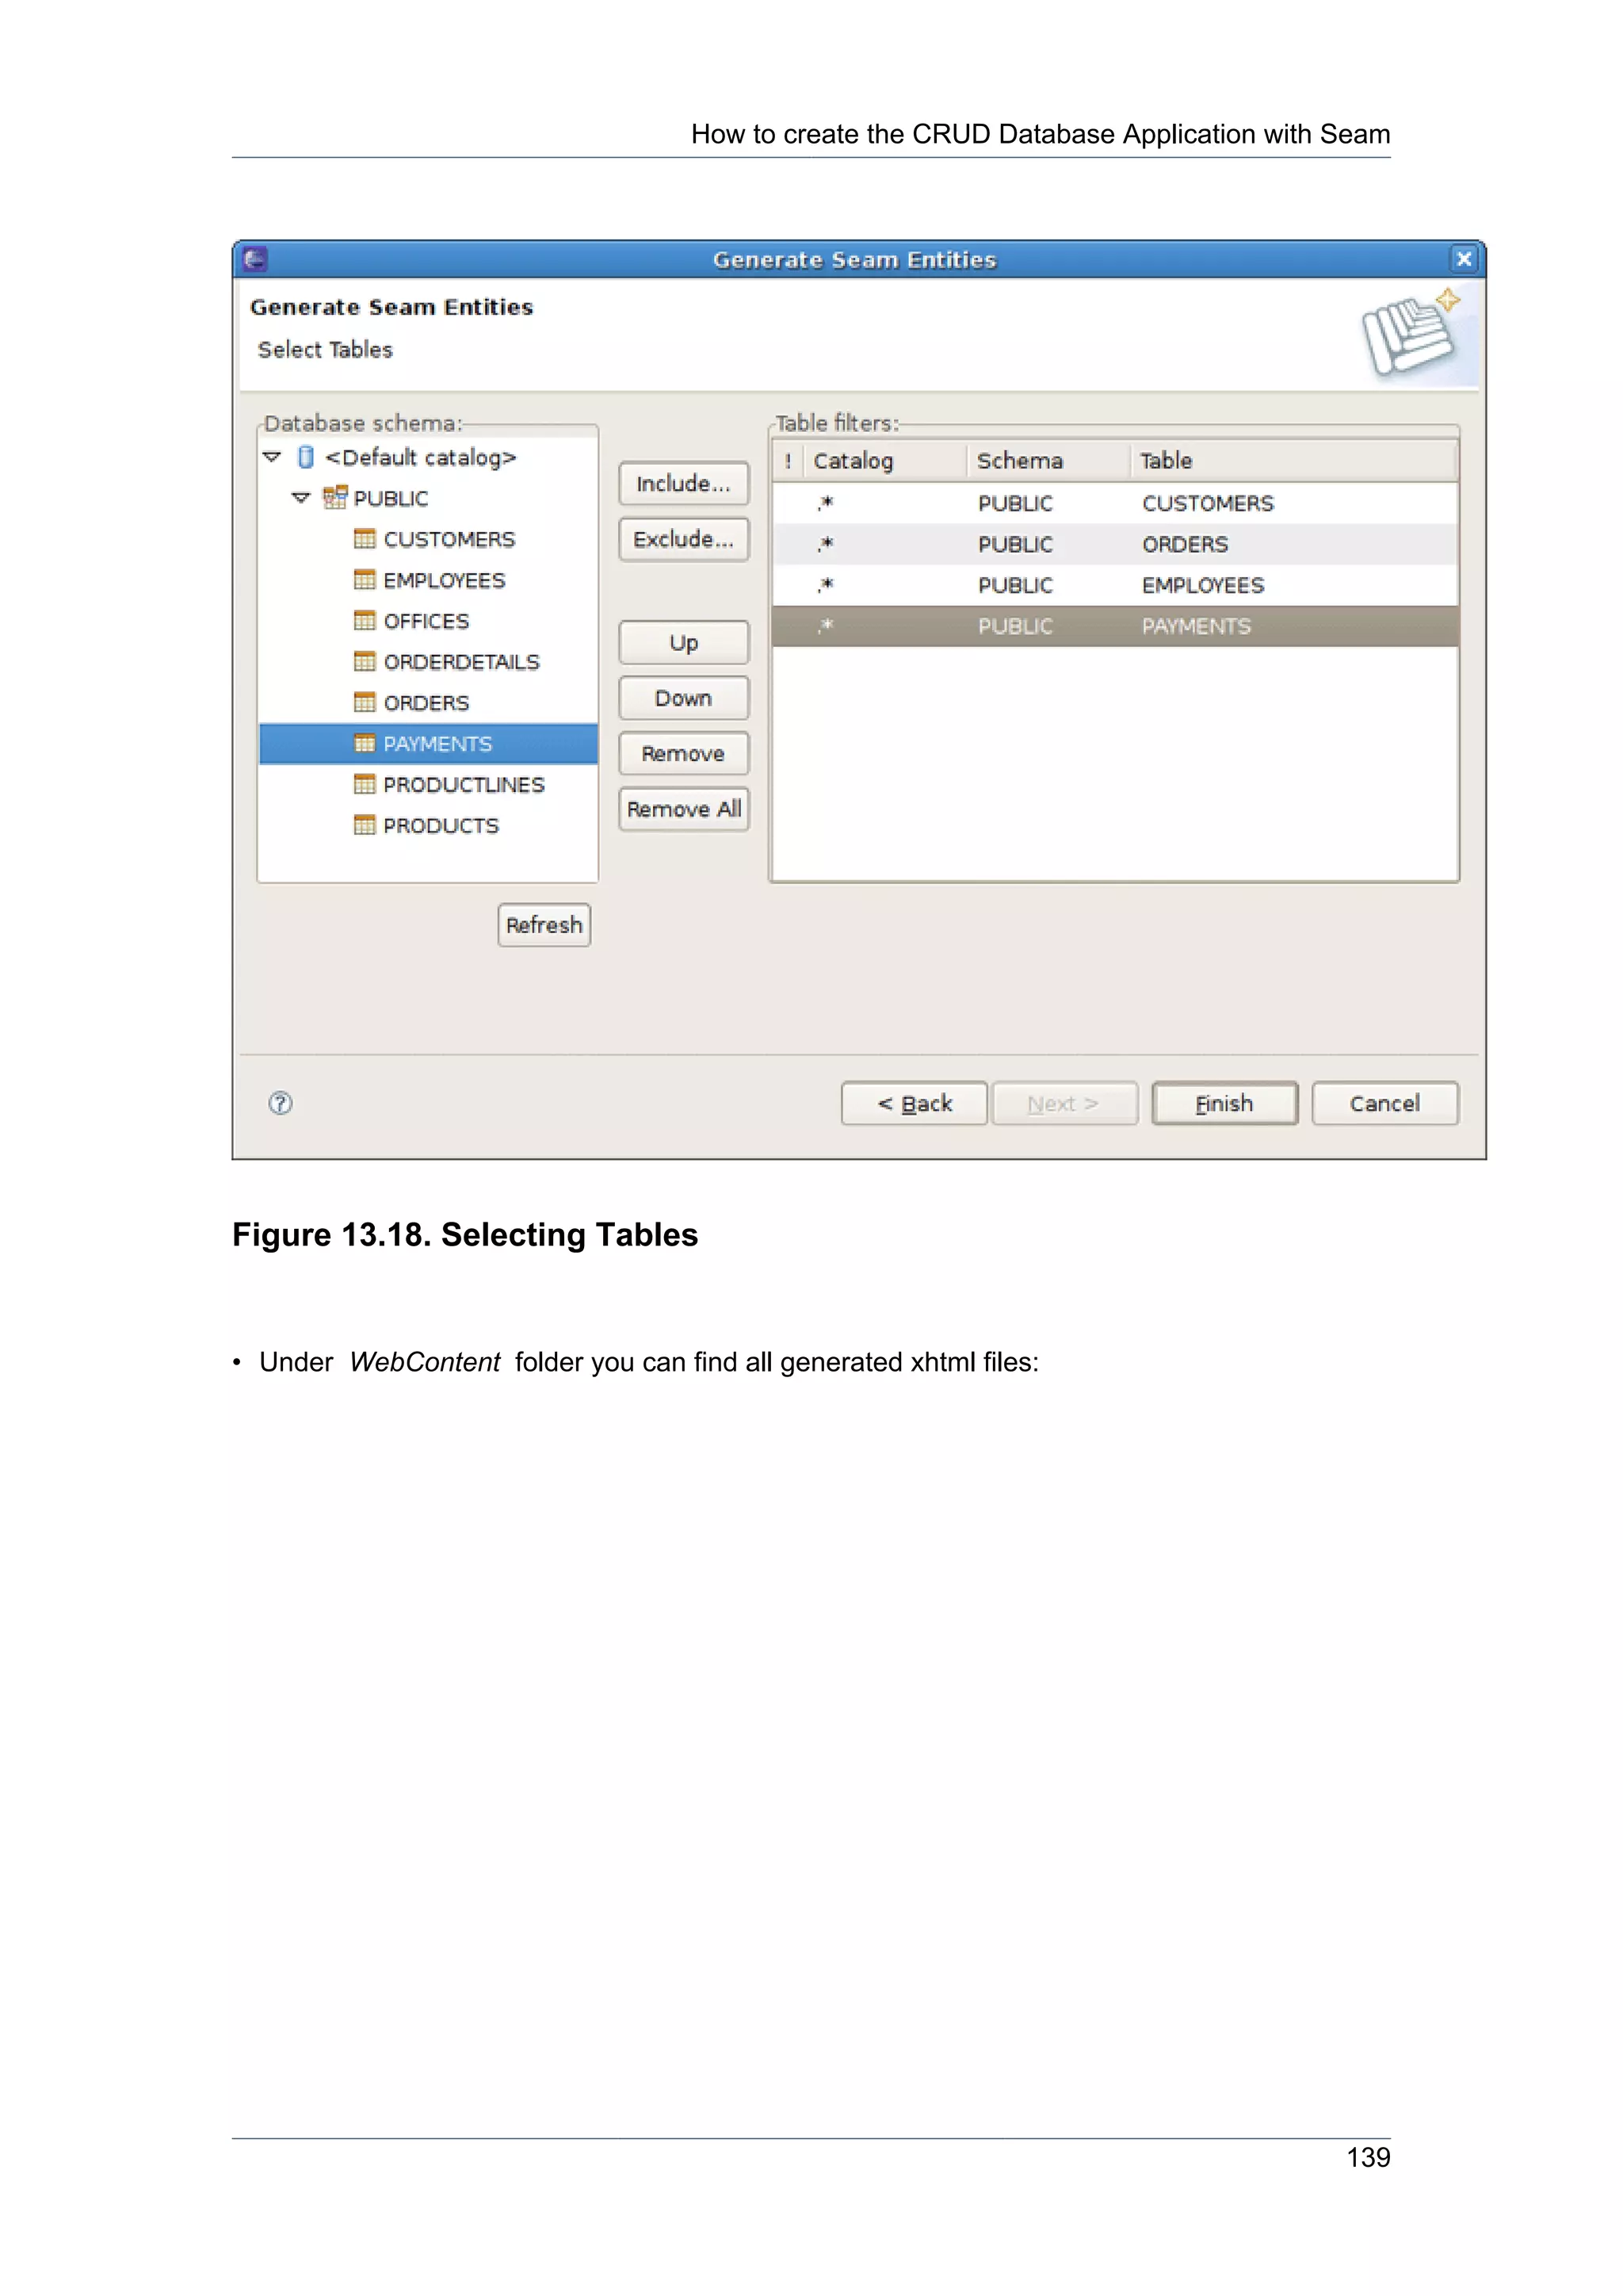Screen dimensions: 1623x2296
Task: Click the ORDERDETAILS table icon
Action: (x=365, y=662)
